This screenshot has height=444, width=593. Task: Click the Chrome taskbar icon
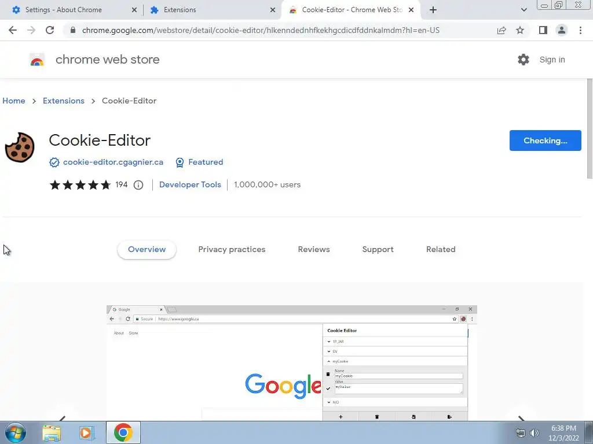123,432
